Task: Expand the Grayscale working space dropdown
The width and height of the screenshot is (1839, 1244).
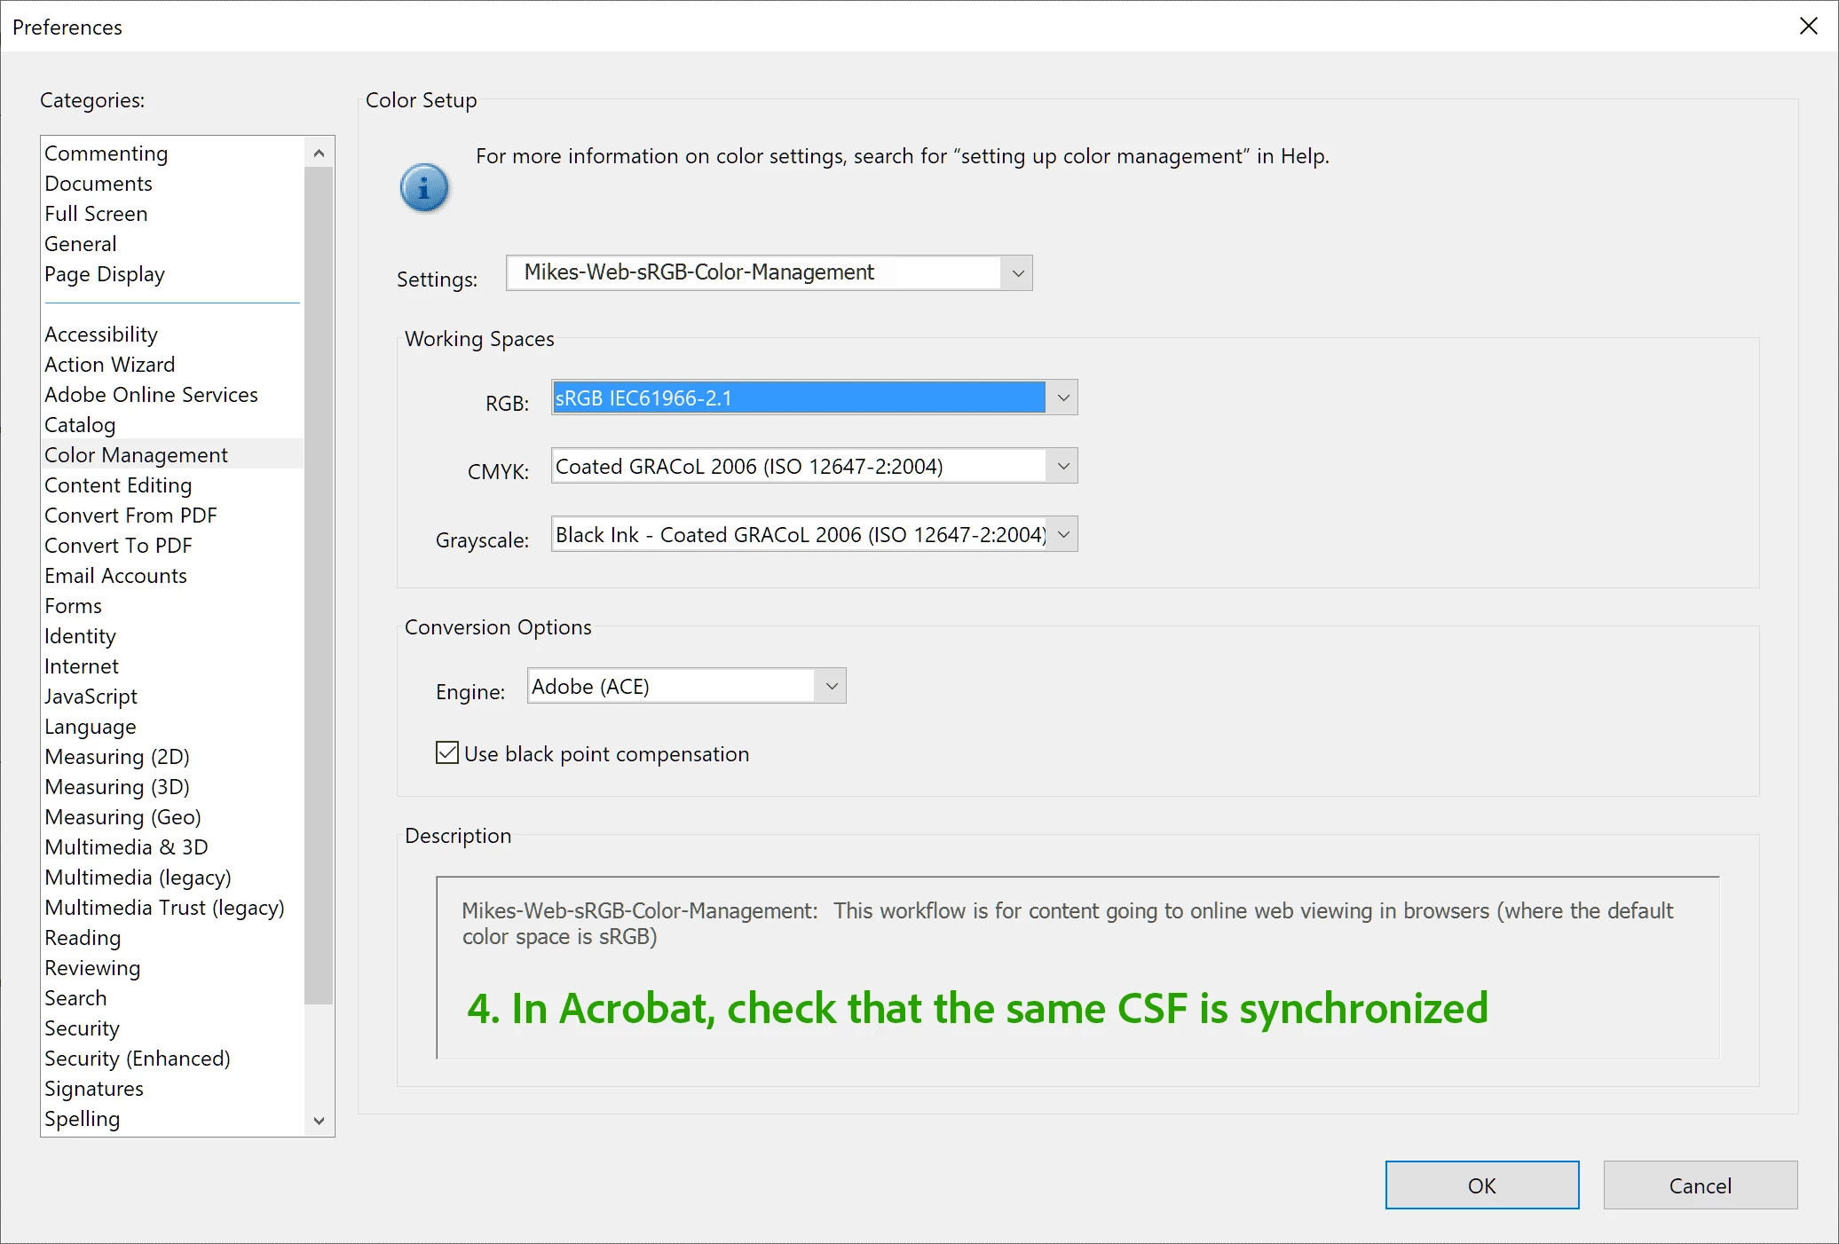Action: pyautogui.click(x=1062, y=535)
